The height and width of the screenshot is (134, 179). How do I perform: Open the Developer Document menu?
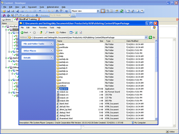(x=32, y=7)
